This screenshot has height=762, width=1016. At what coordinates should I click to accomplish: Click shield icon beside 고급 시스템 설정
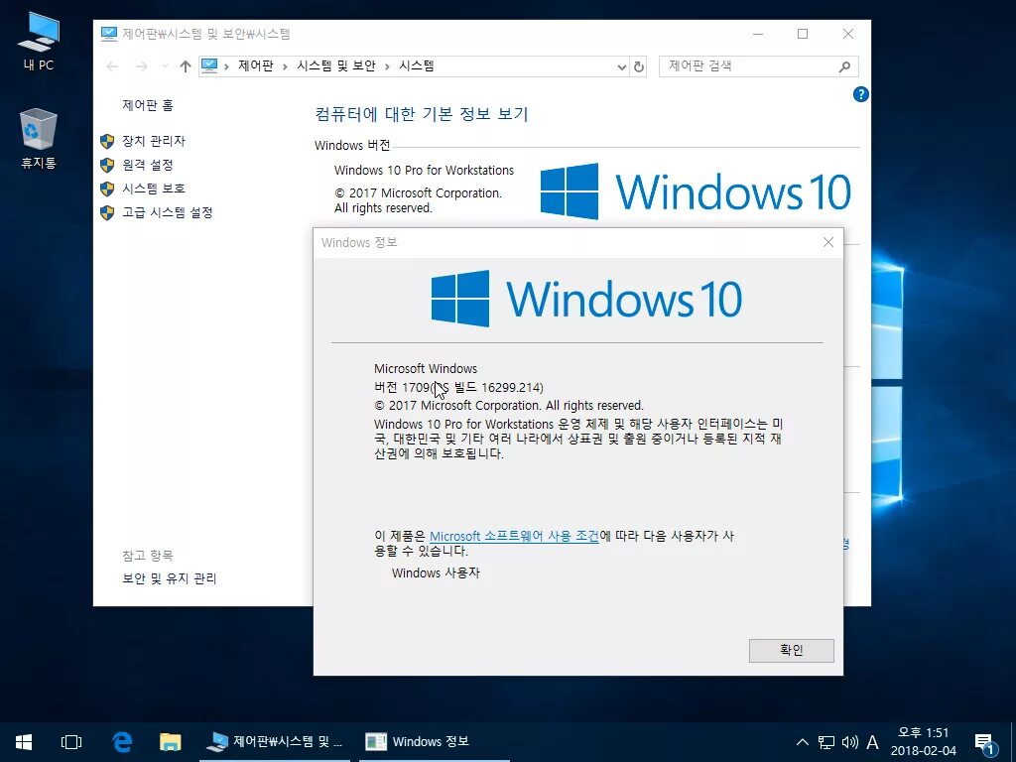[107, 212]
